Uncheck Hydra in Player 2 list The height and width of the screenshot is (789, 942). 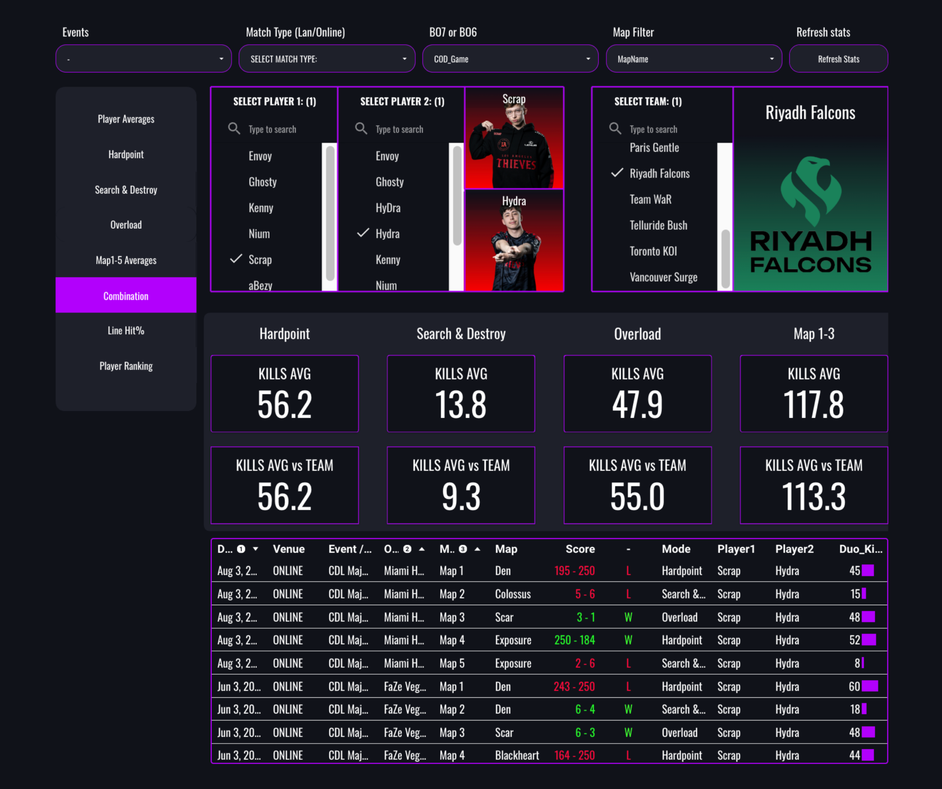[387, 233]
